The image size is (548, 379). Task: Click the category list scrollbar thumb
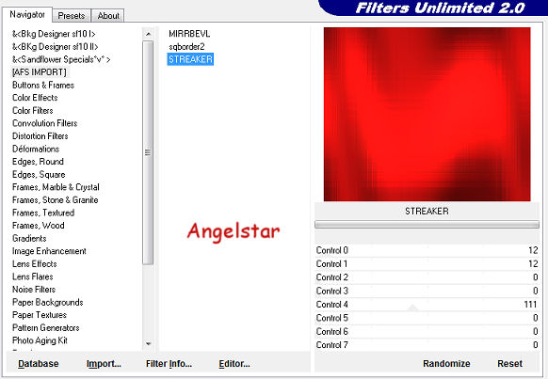click(148, 153)
